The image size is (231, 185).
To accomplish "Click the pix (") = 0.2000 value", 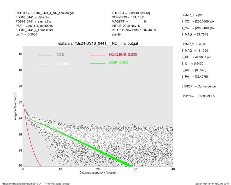I will pos(26,34).
